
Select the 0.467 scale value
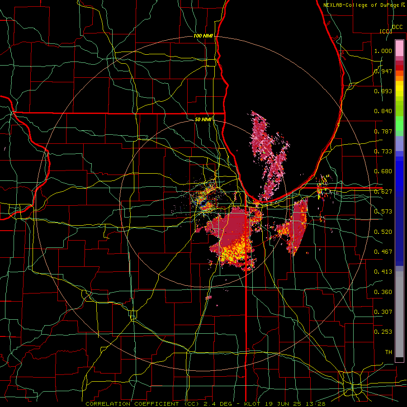(383, 252)
